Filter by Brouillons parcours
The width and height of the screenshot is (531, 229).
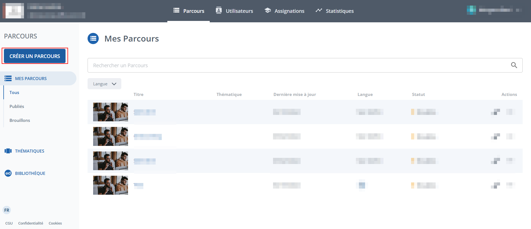[20, 120]
